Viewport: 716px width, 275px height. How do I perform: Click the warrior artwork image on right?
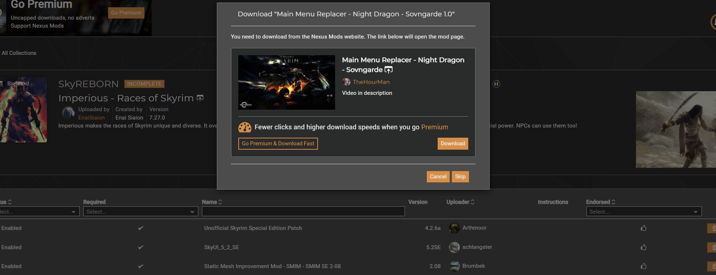tap(676, 130)
